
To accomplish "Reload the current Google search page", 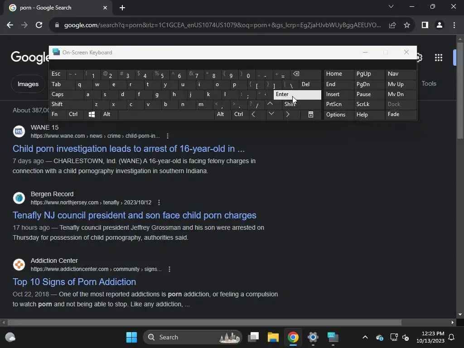I will (39, 25).
